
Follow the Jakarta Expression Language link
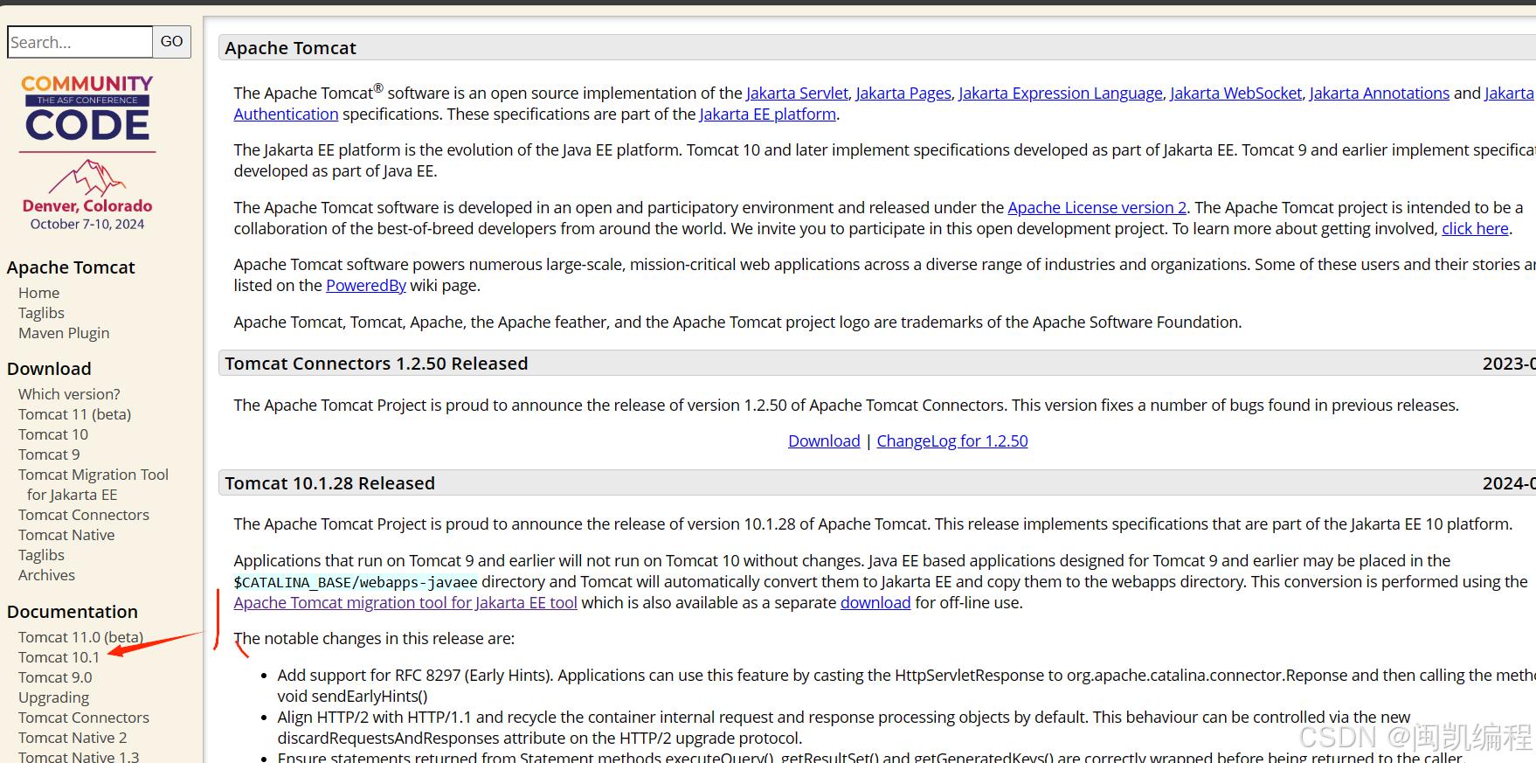pyautogui.click(x=1061, y=94)
